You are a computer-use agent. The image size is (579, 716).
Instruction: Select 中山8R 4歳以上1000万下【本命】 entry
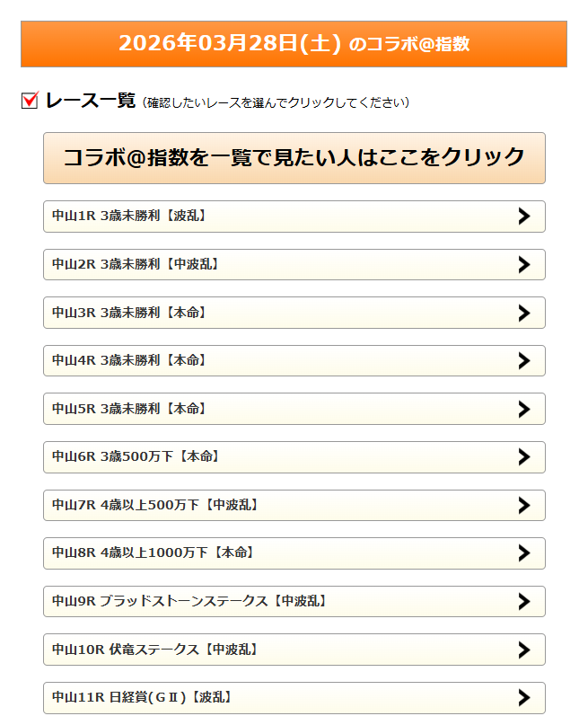point(154,552)
